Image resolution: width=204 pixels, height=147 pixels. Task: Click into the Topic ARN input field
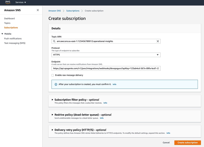coord(106,41)
